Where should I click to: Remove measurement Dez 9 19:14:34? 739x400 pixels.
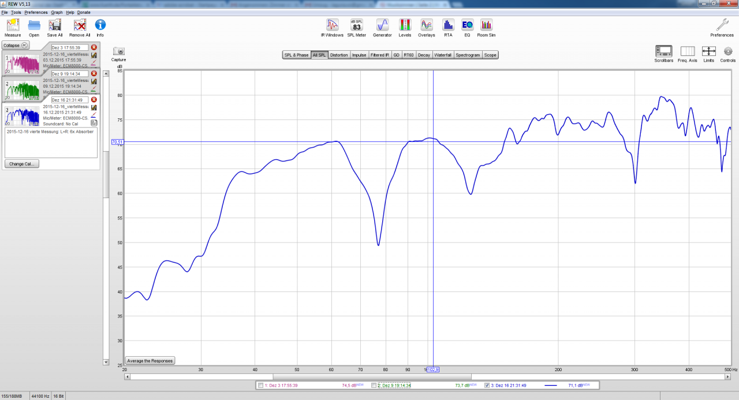tap(94, 73)
